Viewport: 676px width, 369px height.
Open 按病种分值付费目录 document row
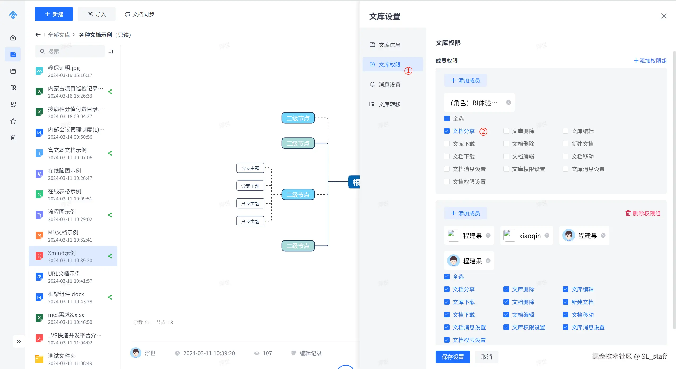pyautogui.click(x=73, y=112)
